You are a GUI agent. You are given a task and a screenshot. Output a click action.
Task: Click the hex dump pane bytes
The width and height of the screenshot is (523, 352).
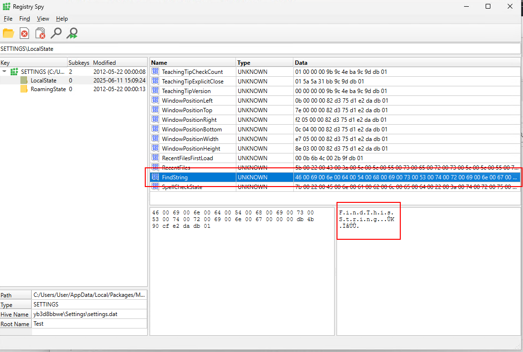point(233,219)
